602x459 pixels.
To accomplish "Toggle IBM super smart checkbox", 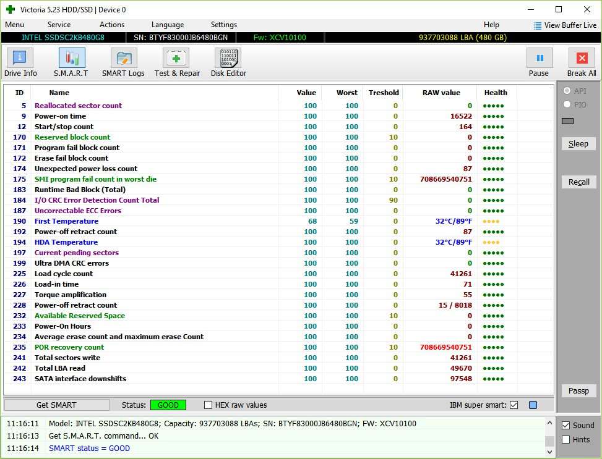I will click(x=514, y=405).
